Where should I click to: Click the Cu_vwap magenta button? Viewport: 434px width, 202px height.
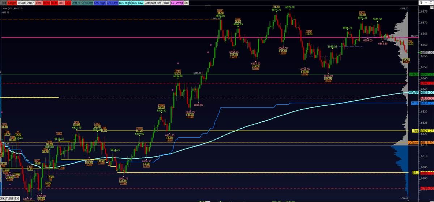click(177, 3)
